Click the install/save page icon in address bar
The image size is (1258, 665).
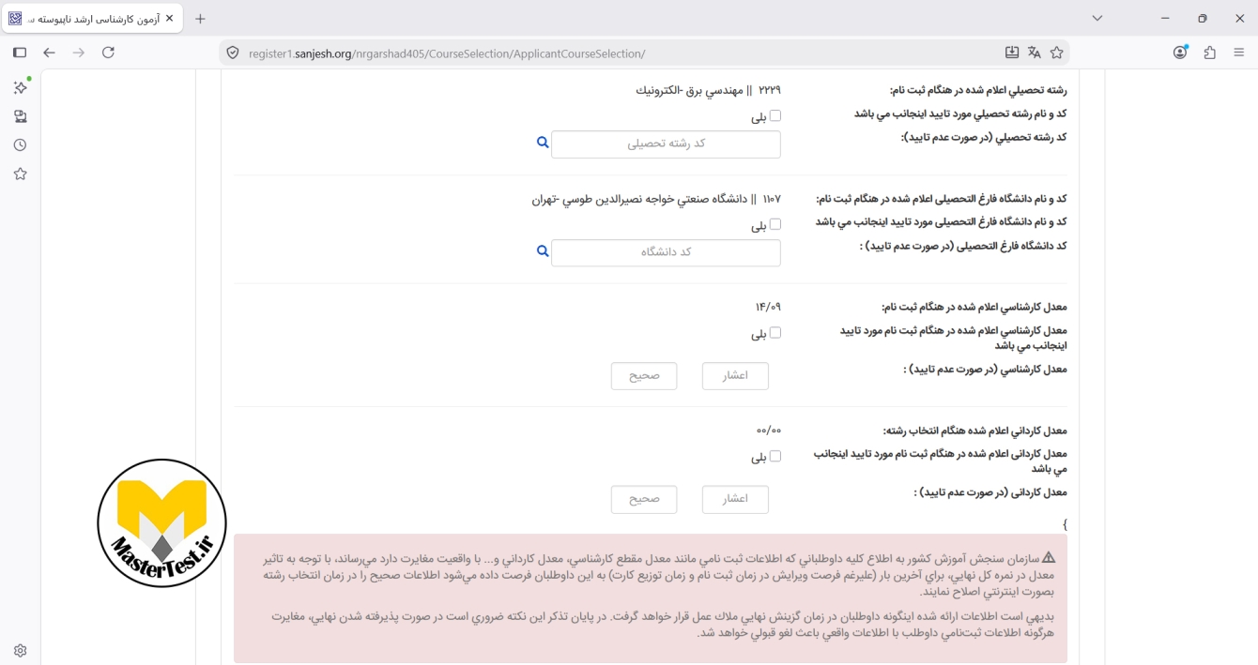click(x=1011, y=53)
